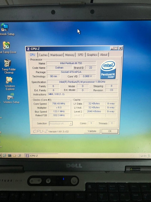Click the Code Name value Dothan
The width and height of the screenshot is (151, 202).
coord(60,67)
